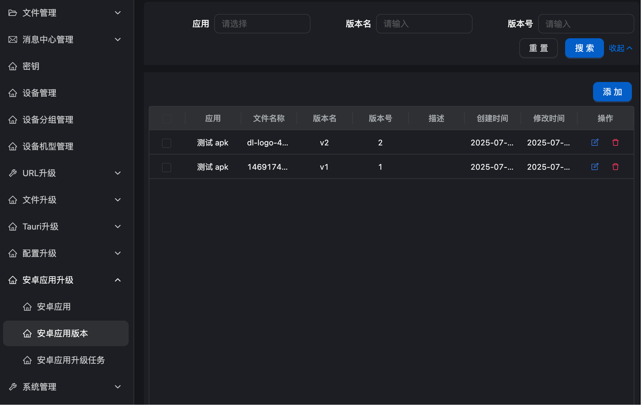Screen dimensions: 641x405
Task: Click the home icon beside 安卓应用
Action: pos(27,307)
